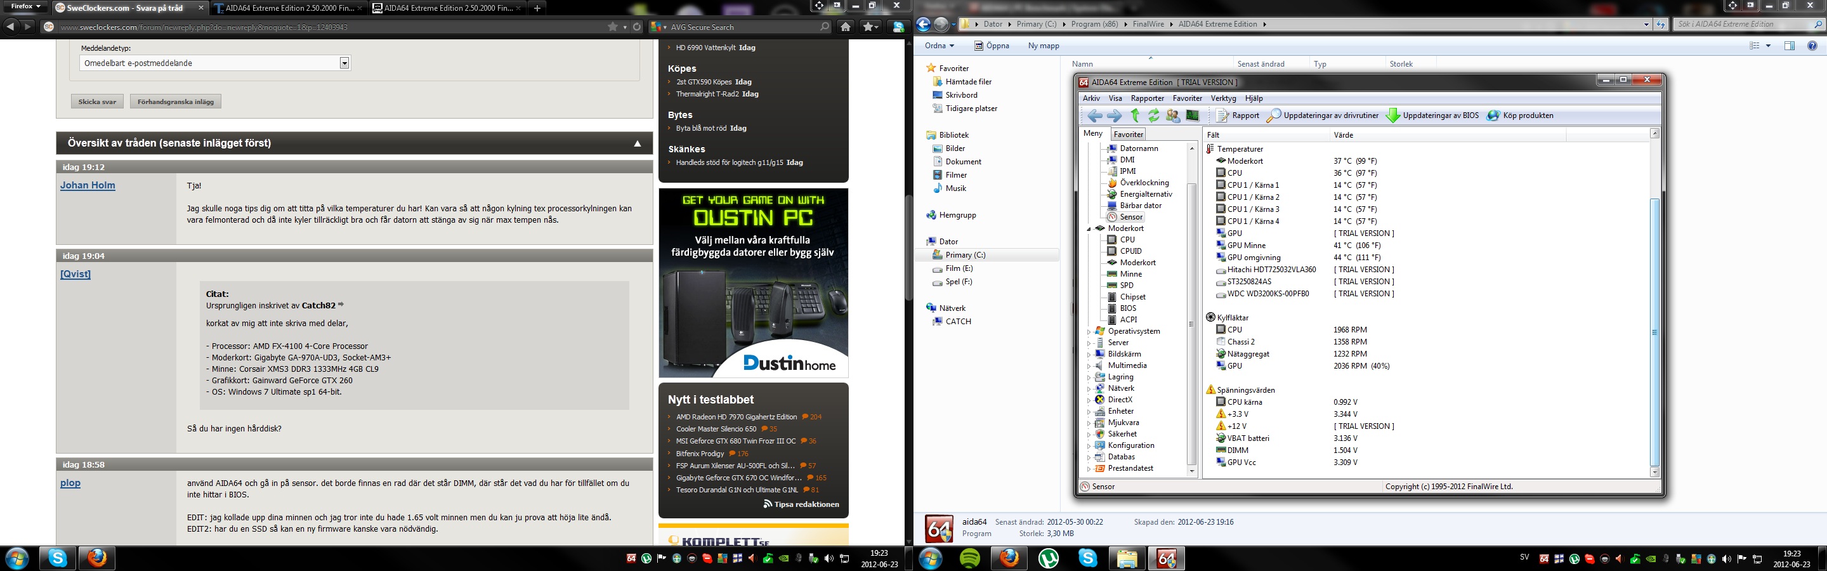Click AIDA64 icon in right taskbar

pyautogui.click(x=1166, y=558)
